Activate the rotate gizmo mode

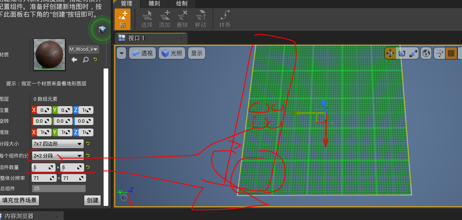click(402, 53)
